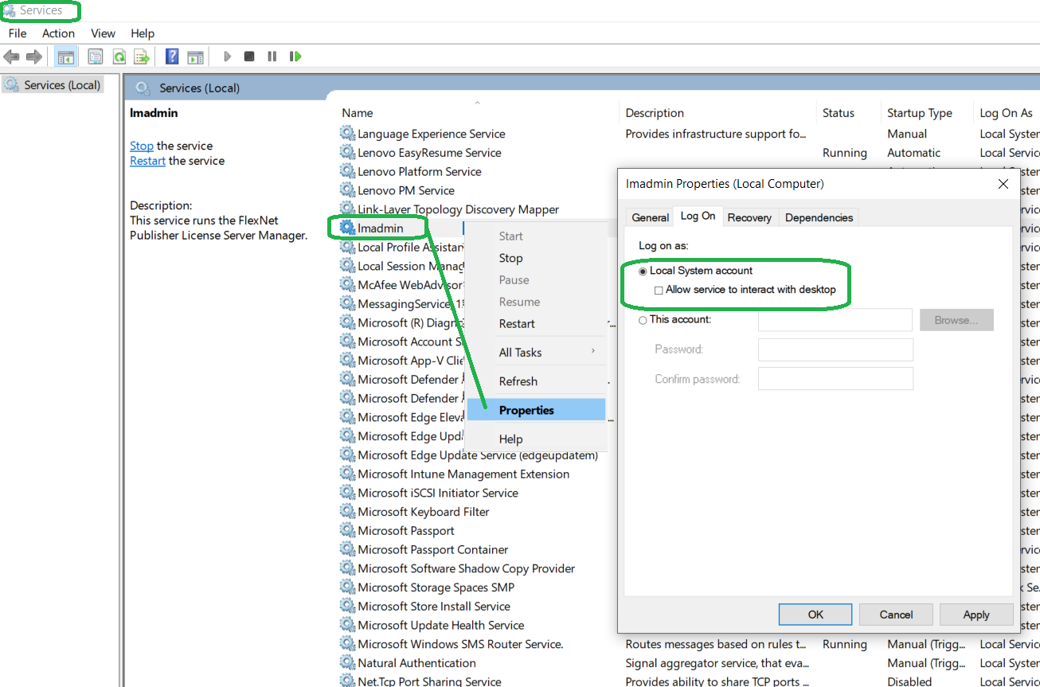
Task: Click the Export List toolbar icon
Action: pyautogui.click(x=142, y=57)
